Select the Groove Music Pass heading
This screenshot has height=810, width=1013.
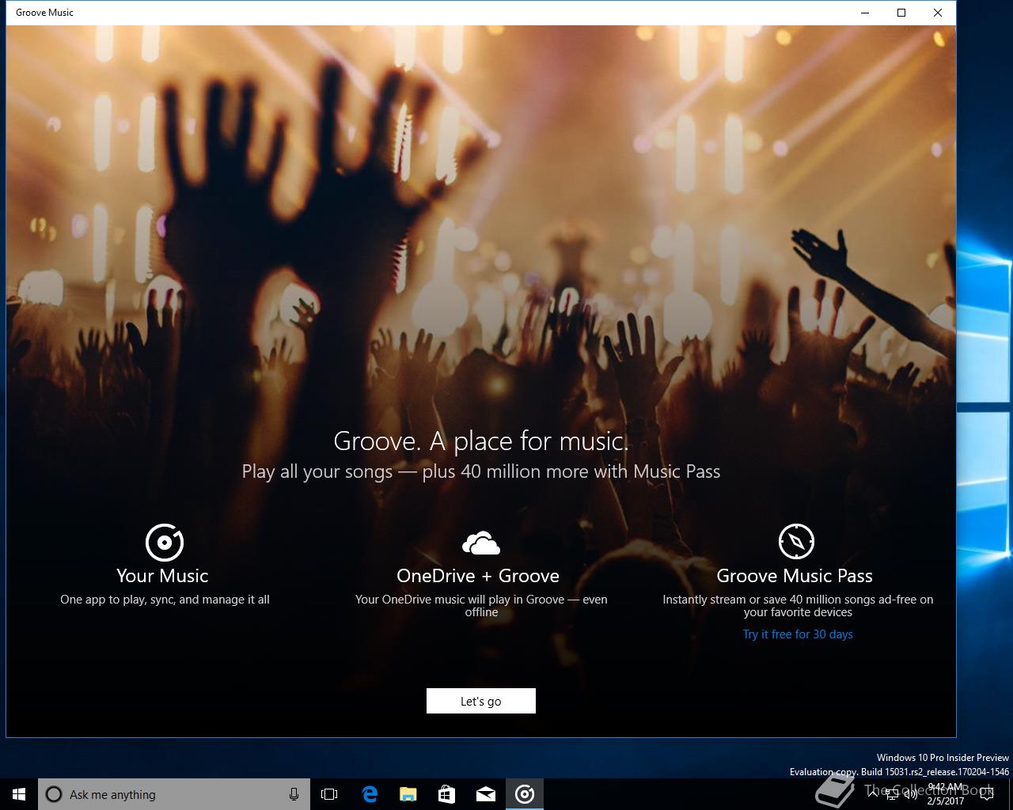pos(795,576)
